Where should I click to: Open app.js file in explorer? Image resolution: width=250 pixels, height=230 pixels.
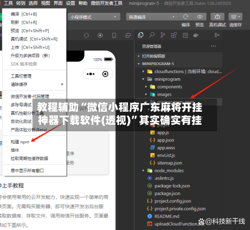coord(163,133)
